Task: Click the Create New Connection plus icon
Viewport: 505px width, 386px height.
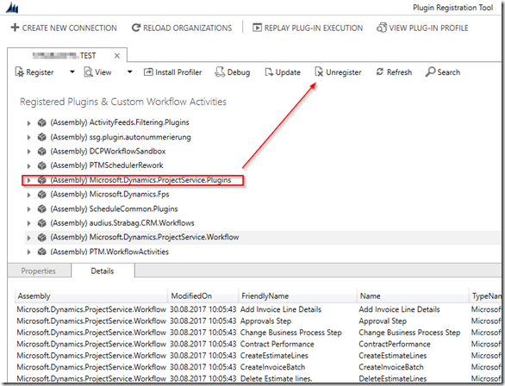Action: coord(15,28)
